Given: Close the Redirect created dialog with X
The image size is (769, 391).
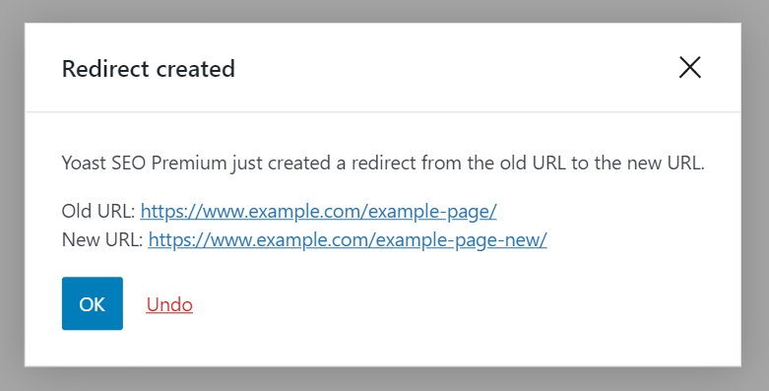Looking at the screenshot, I should click(690, 68).
